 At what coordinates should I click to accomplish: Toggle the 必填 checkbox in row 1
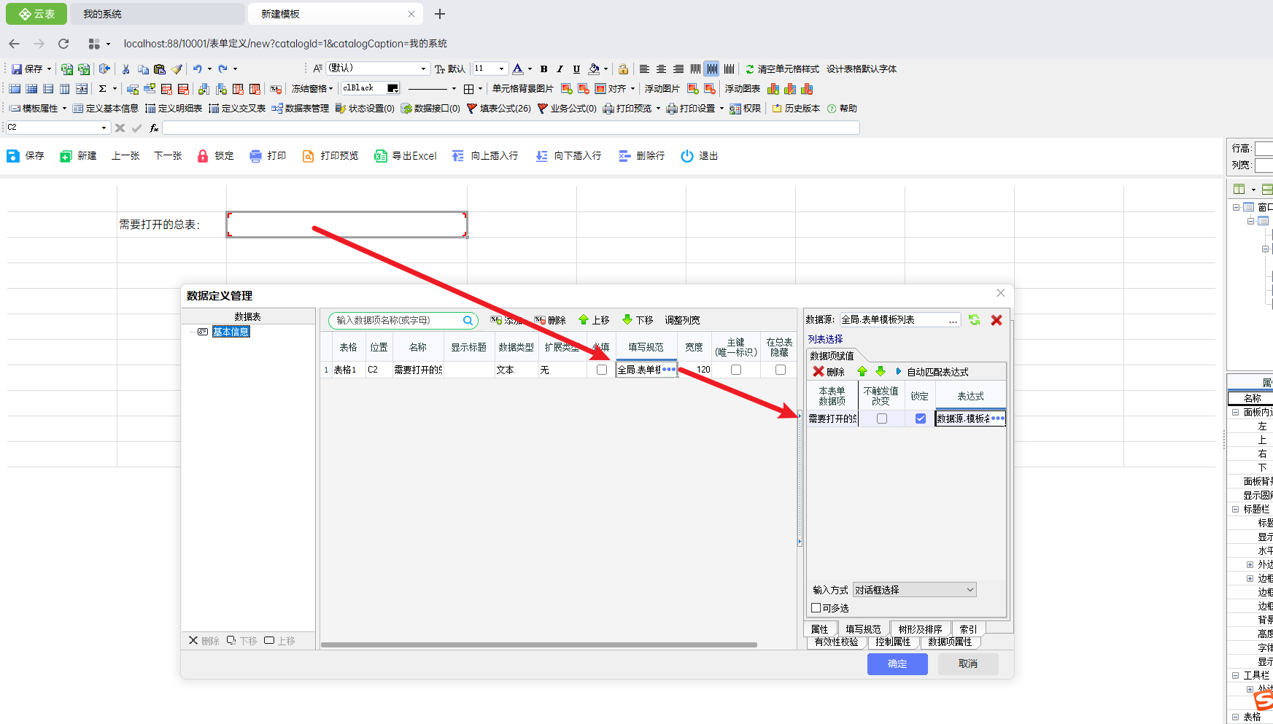602,370
